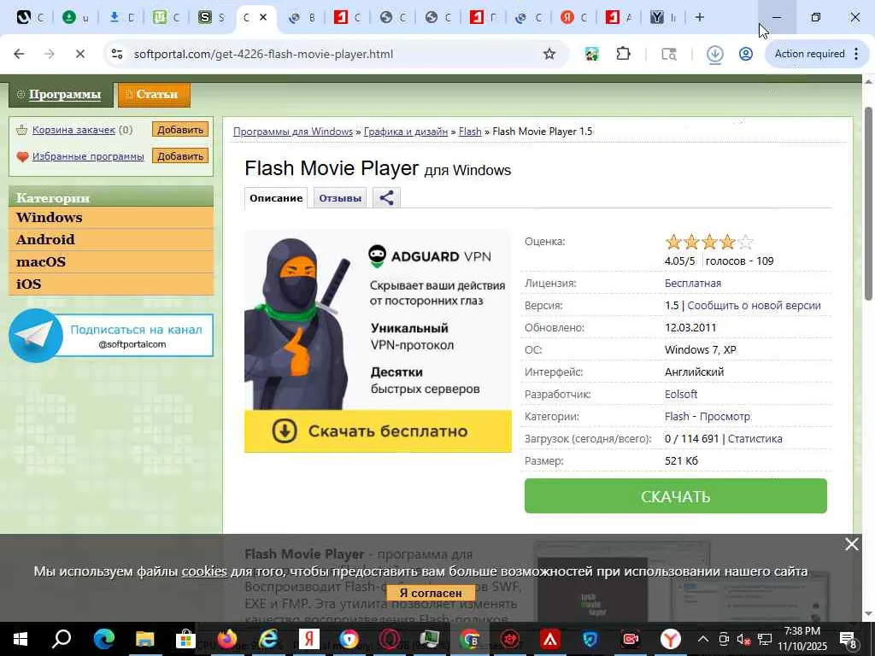Open the share icon tab
Viewport: 875px width, 656px height.
pyautogui.click(x=386, y=198)
